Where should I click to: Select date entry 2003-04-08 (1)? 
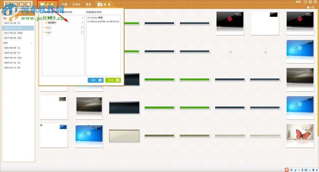(x=12, y=48)
